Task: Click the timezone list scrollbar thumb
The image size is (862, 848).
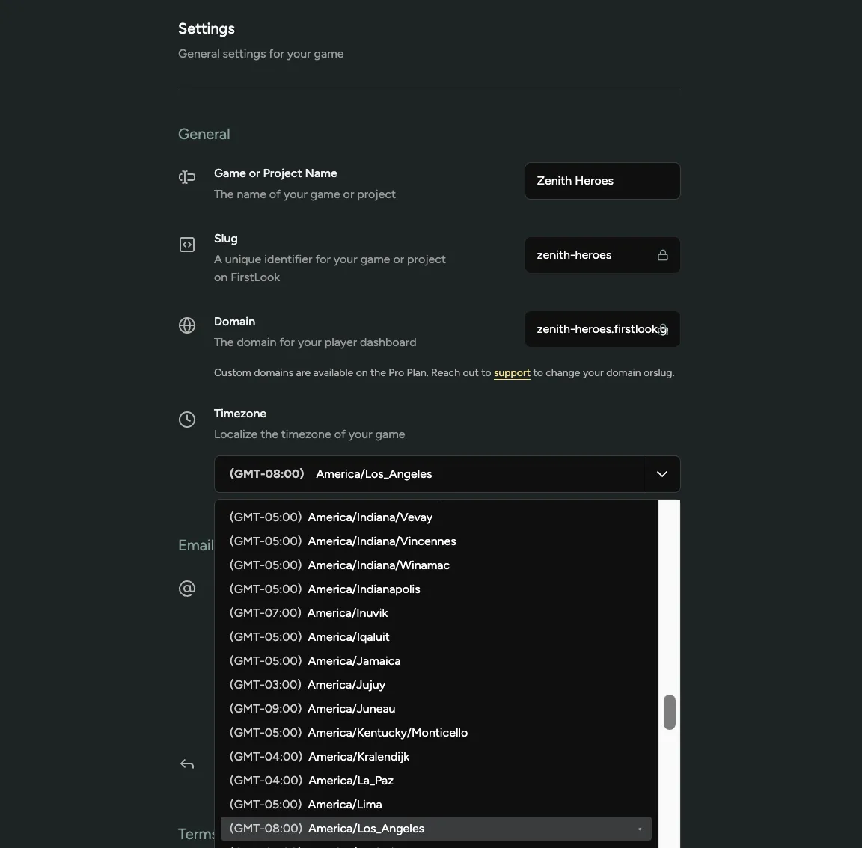Action: [x=670, y=712]
